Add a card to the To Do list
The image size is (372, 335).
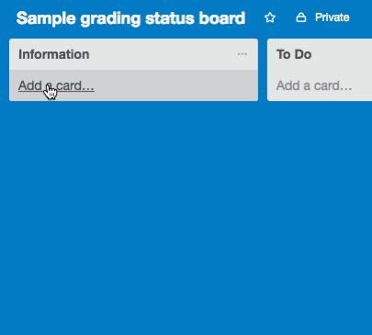320,85
